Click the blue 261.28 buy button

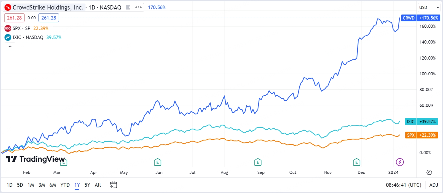tap(49, 18)
